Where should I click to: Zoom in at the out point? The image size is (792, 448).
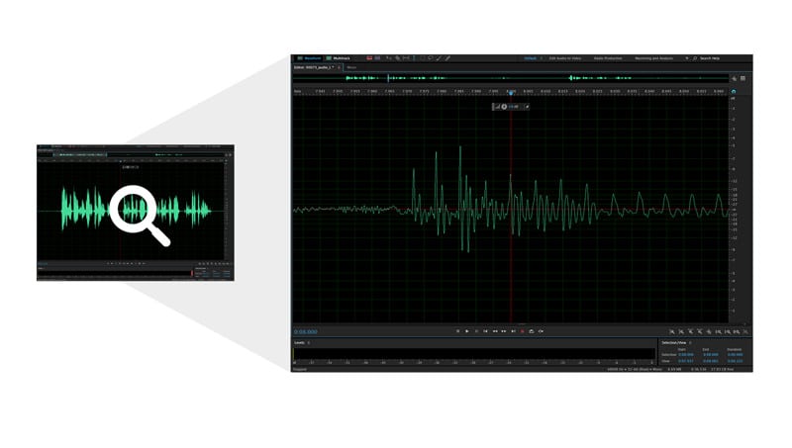pos(728,331)
